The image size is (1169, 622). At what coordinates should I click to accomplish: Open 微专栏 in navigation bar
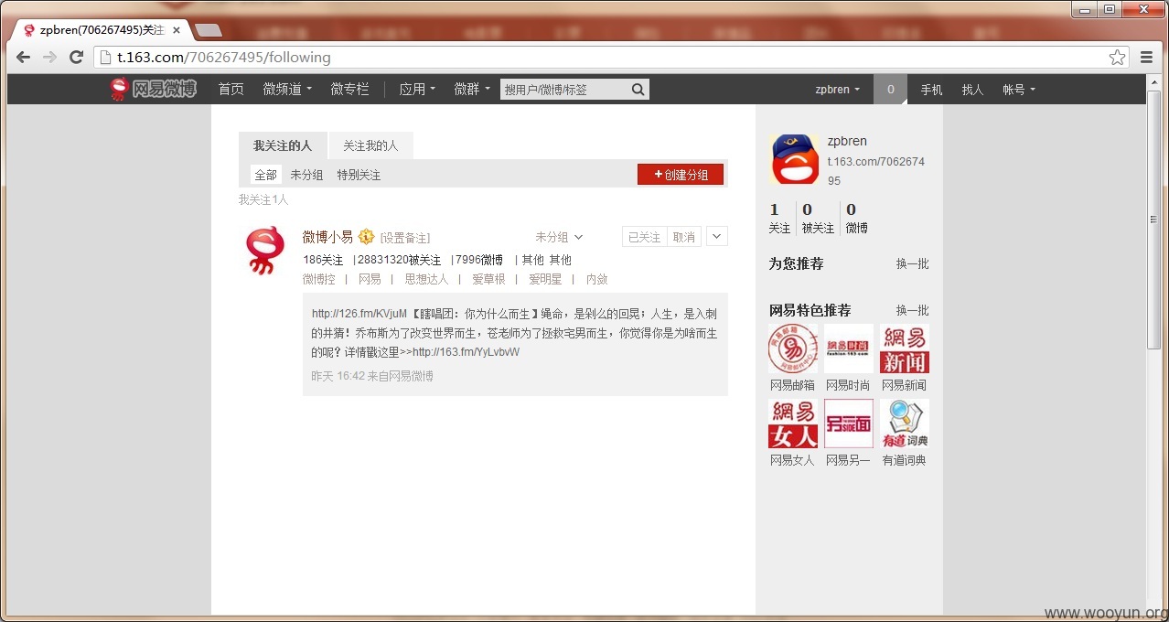pos(349,89)
